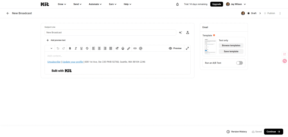Open the text color droplet tool
This screenshot has height=137, width=288.
tap(123, 48)
